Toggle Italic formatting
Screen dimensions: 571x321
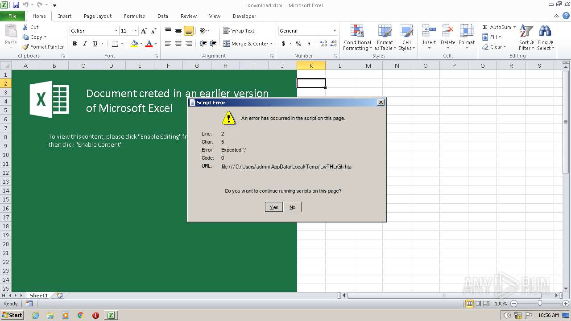[85, 44]
